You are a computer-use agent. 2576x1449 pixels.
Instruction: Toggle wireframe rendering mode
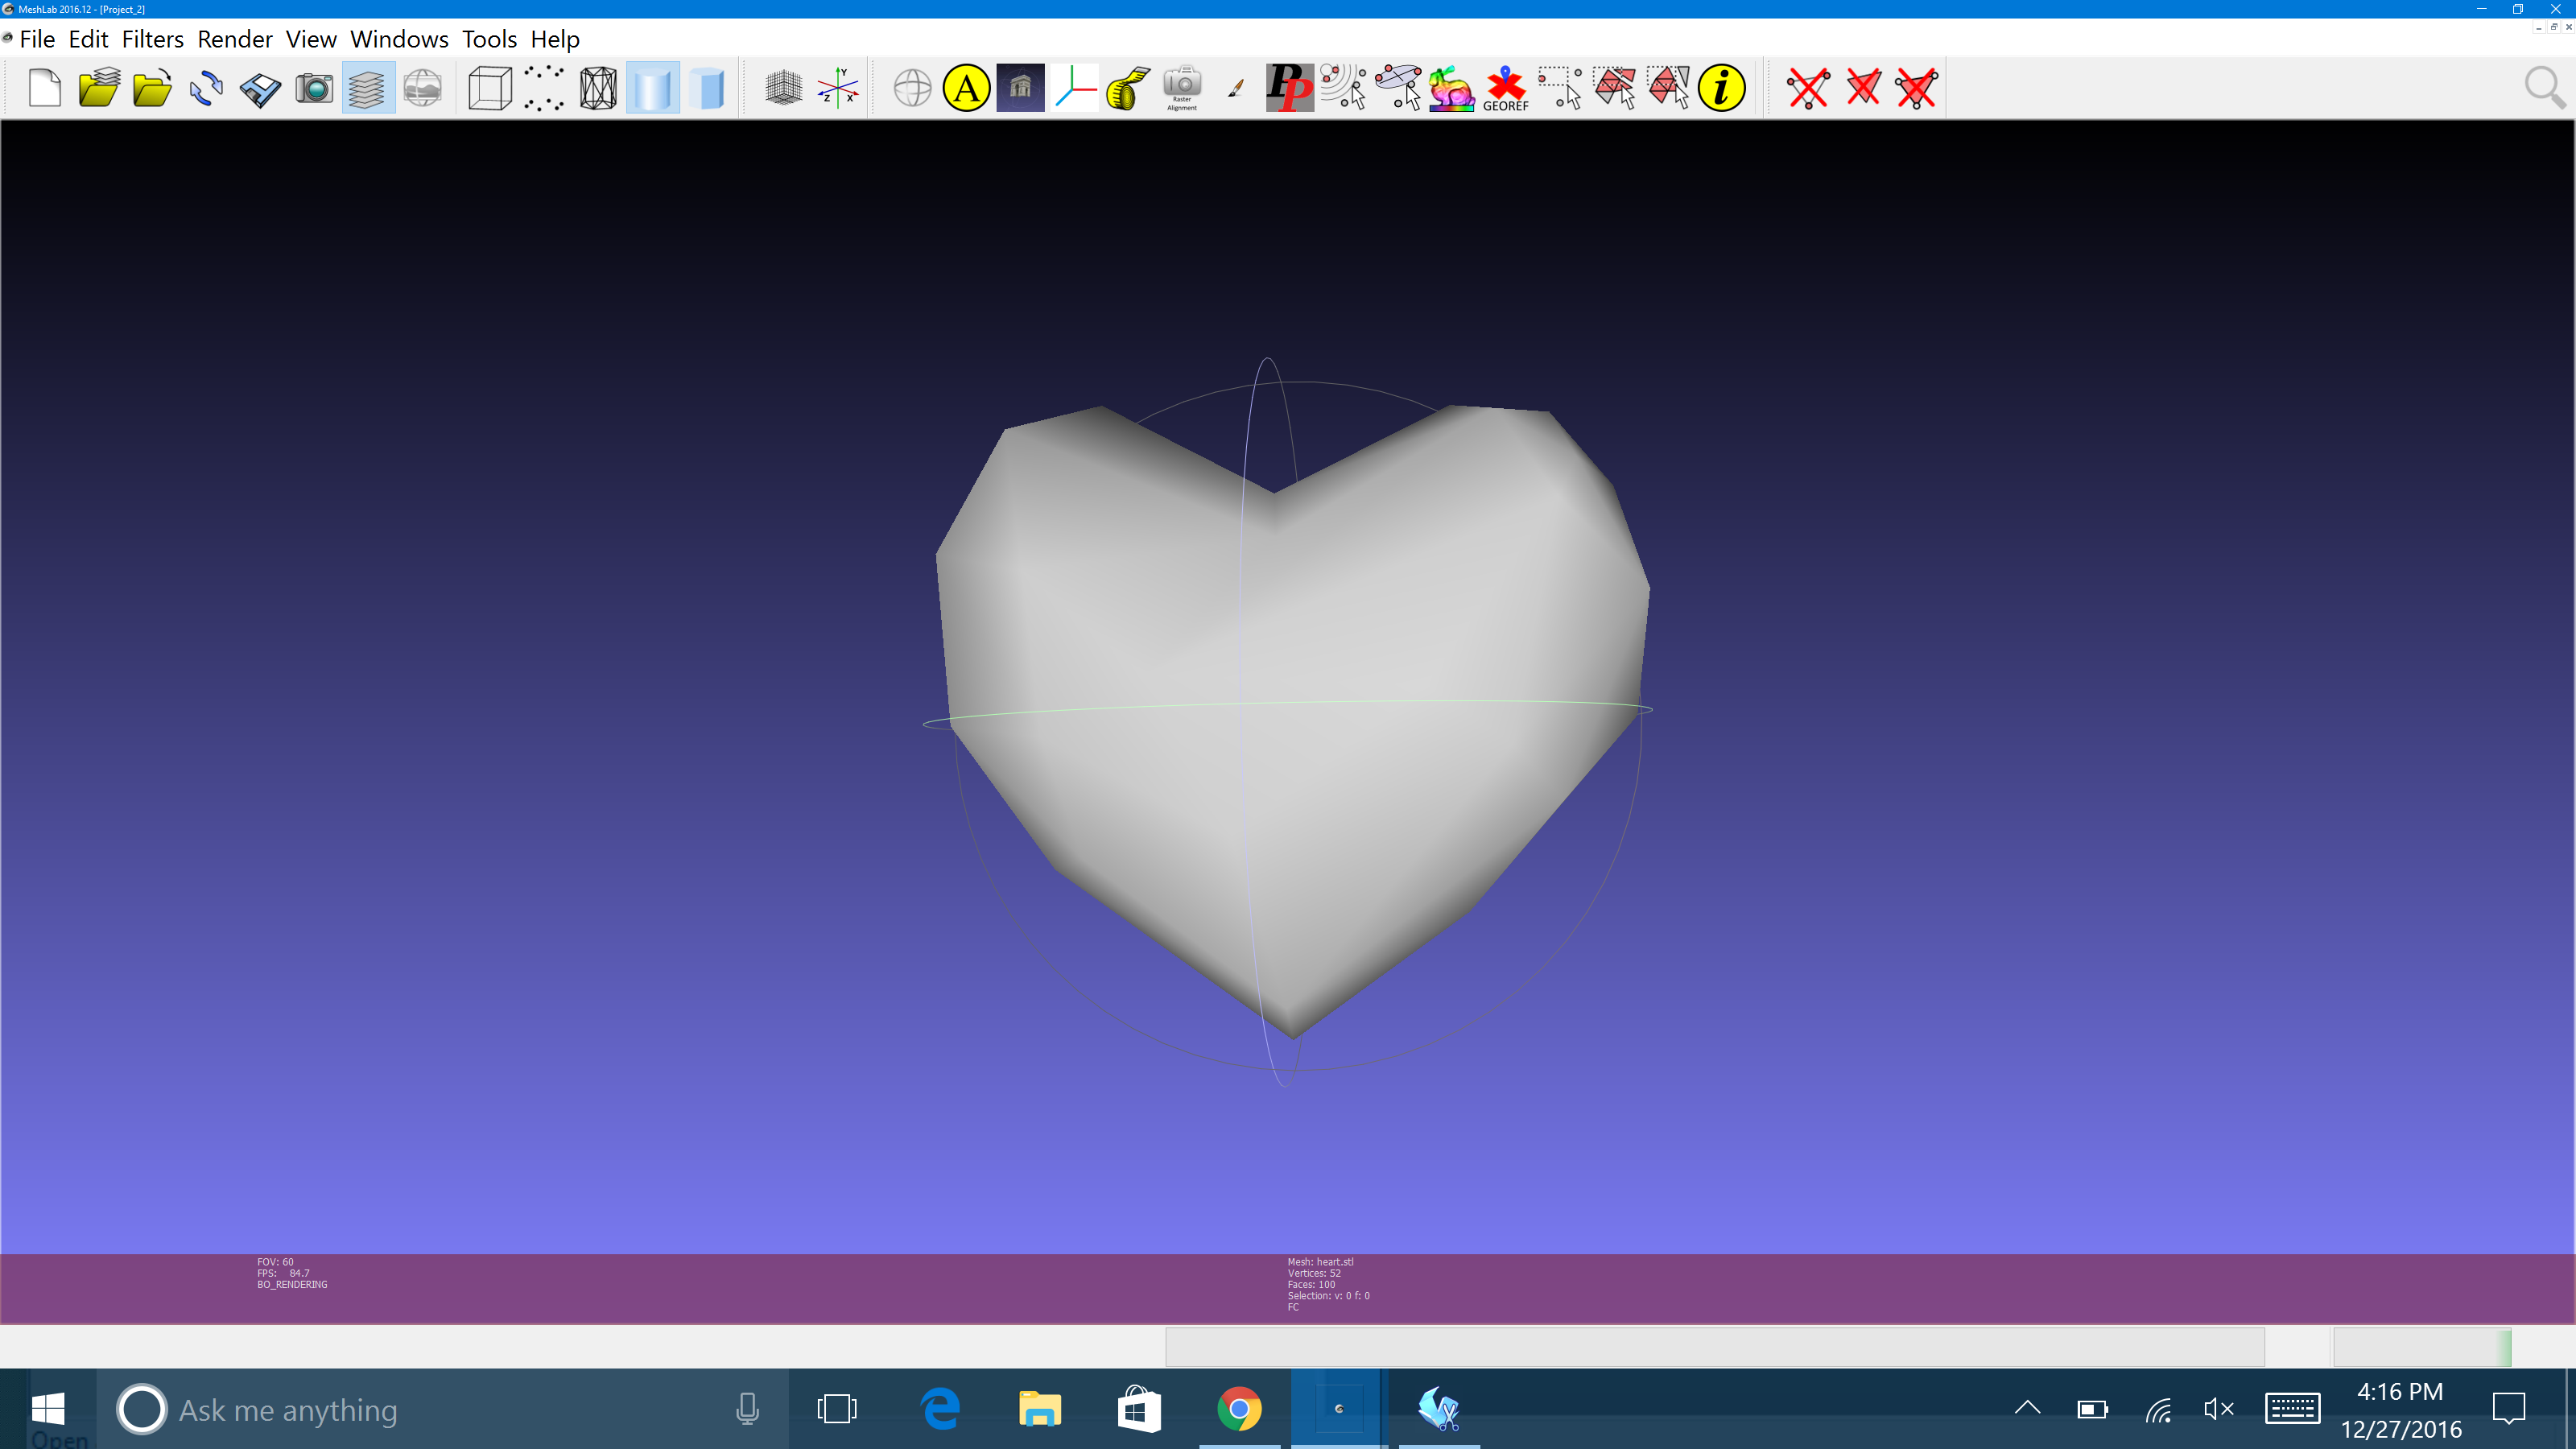coord(598,88)
